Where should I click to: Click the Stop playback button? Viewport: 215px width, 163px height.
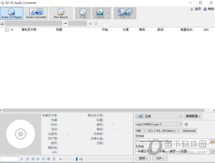49,159
